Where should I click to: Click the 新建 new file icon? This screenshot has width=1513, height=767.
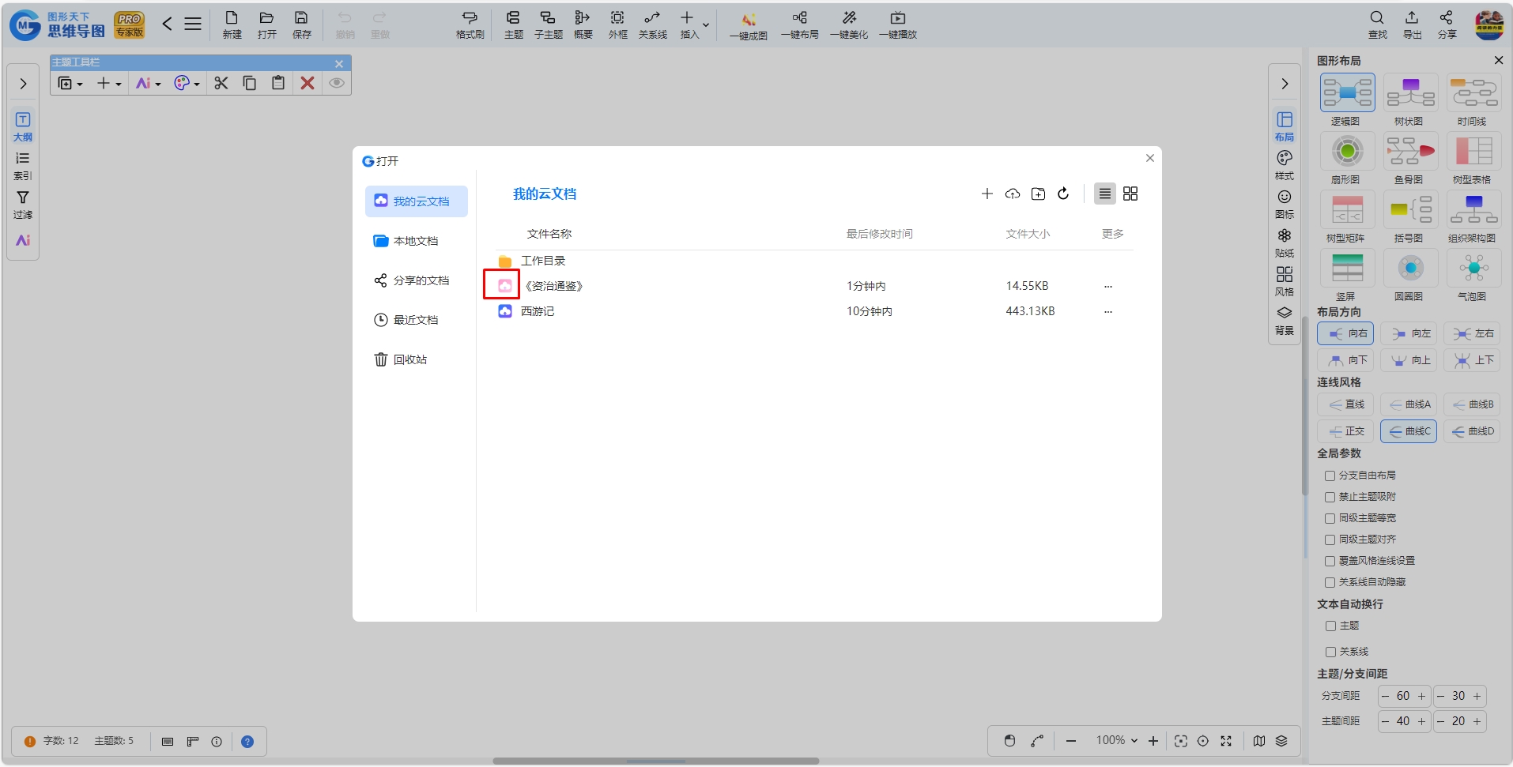pos(232,24)
